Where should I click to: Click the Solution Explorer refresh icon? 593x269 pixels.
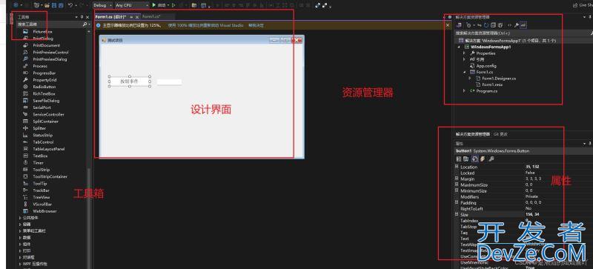(x=487, y=25)
